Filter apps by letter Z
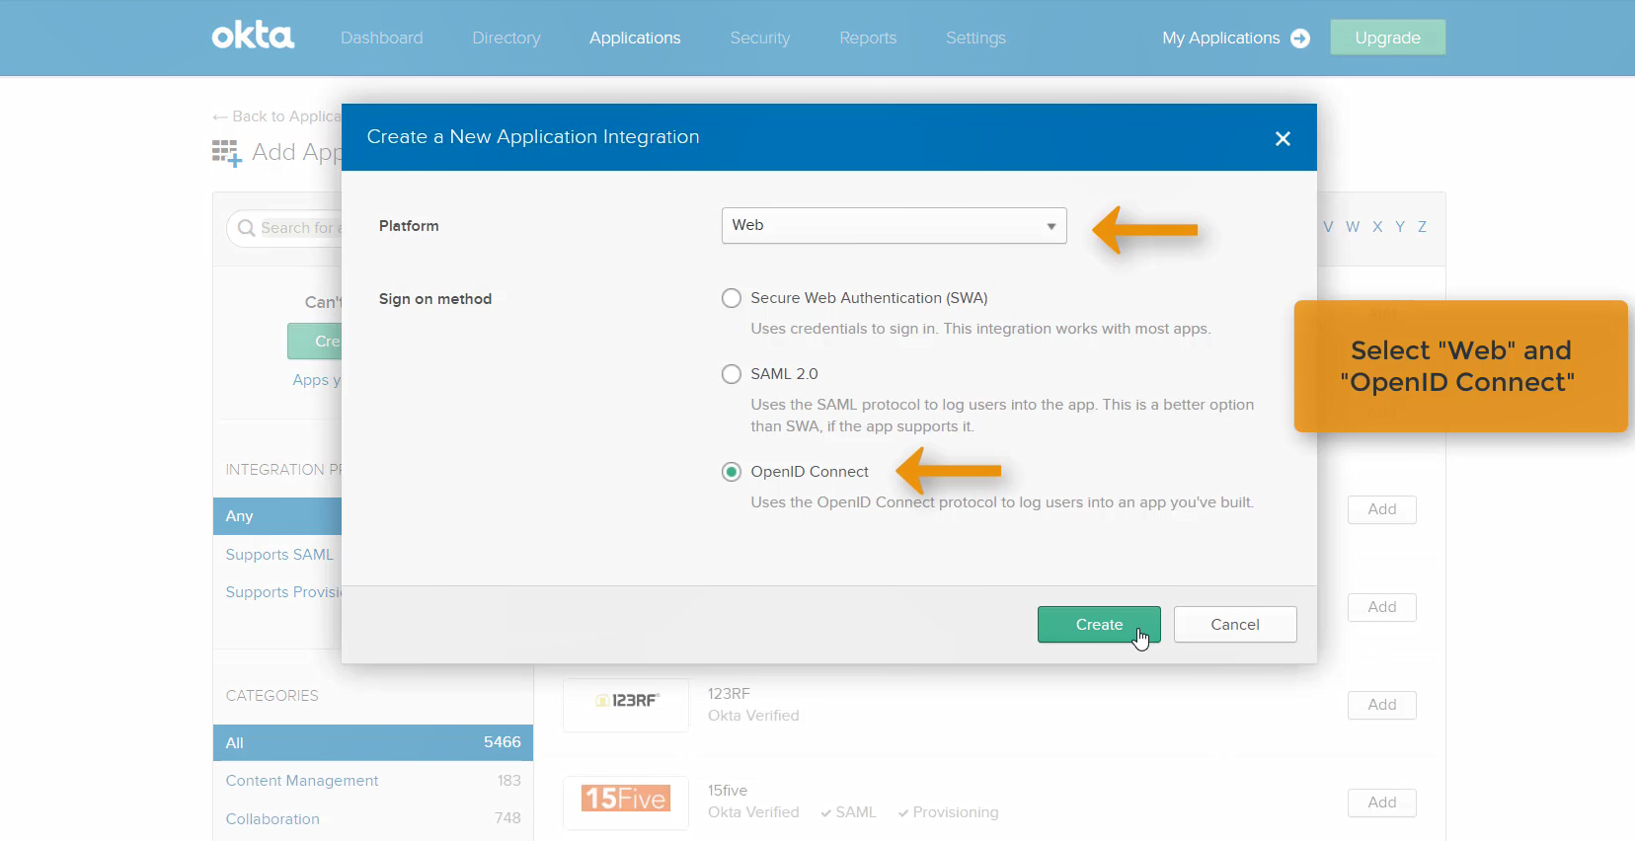Screen dimensions: 1635x841 (1422, 227)
